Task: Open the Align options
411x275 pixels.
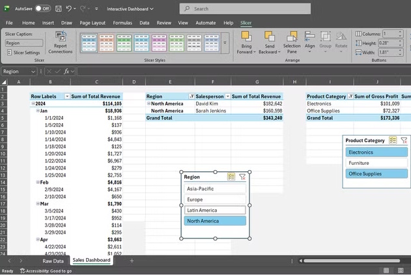Action: (309, 42)
